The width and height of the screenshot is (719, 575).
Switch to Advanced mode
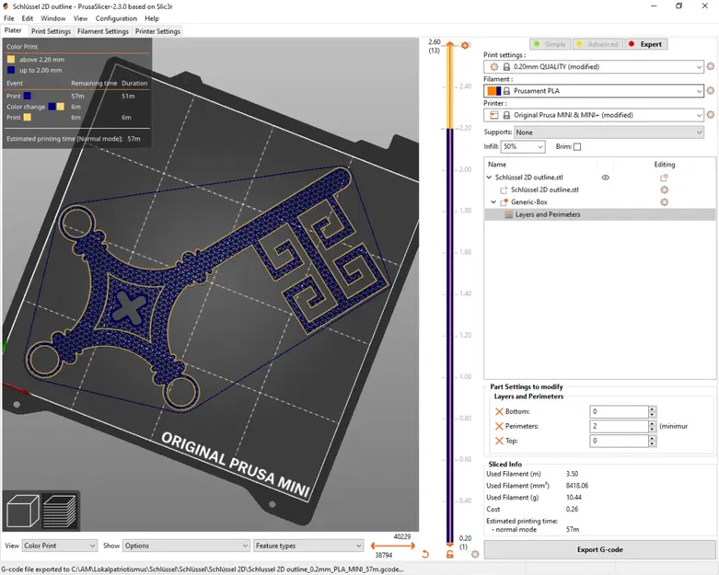tap(598, 44)
